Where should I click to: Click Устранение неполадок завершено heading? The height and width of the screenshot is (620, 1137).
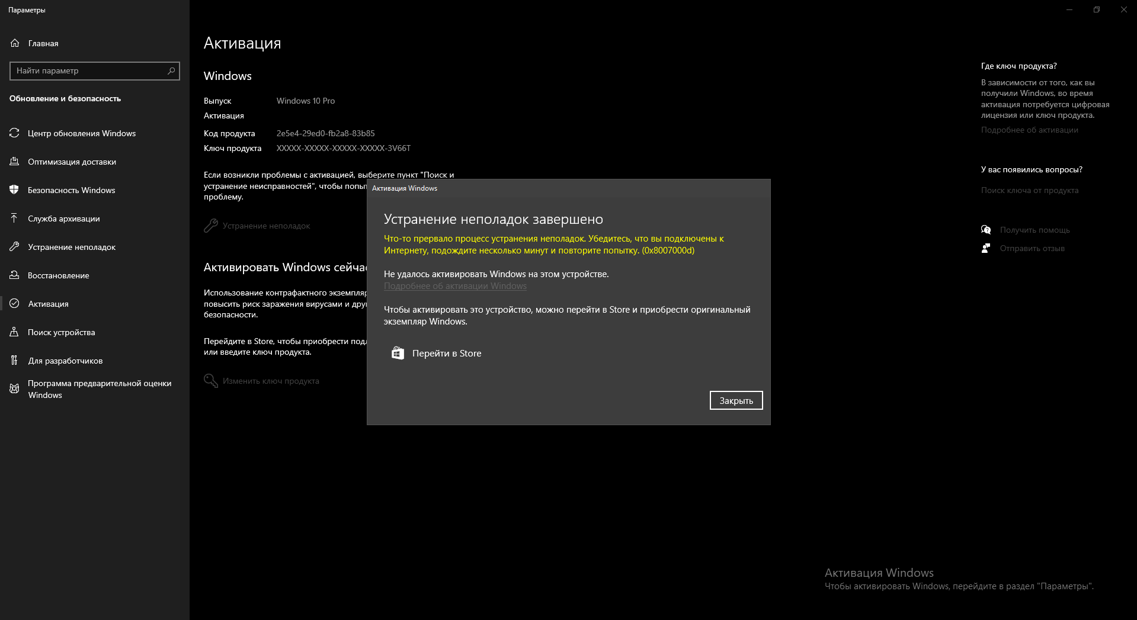pyautogui.click(x=494, y=219)
